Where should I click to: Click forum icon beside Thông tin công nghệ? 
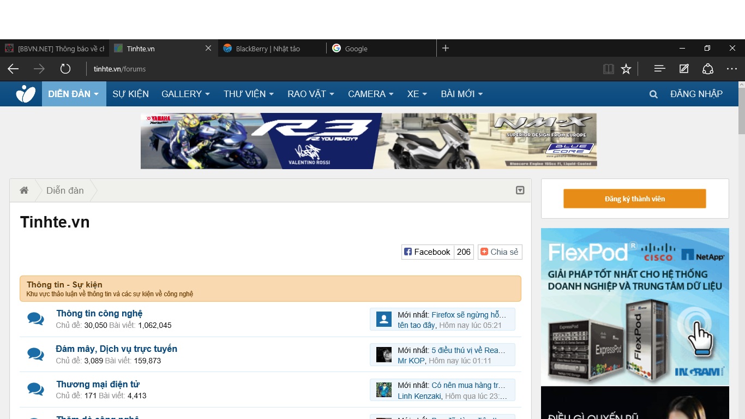click(x=36, y=319)
